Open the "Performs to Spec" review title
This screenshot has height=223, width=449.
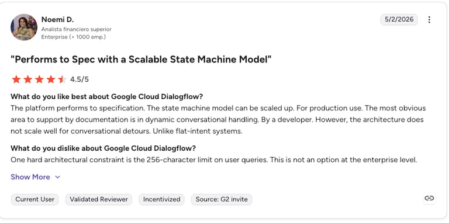point(141,60)
